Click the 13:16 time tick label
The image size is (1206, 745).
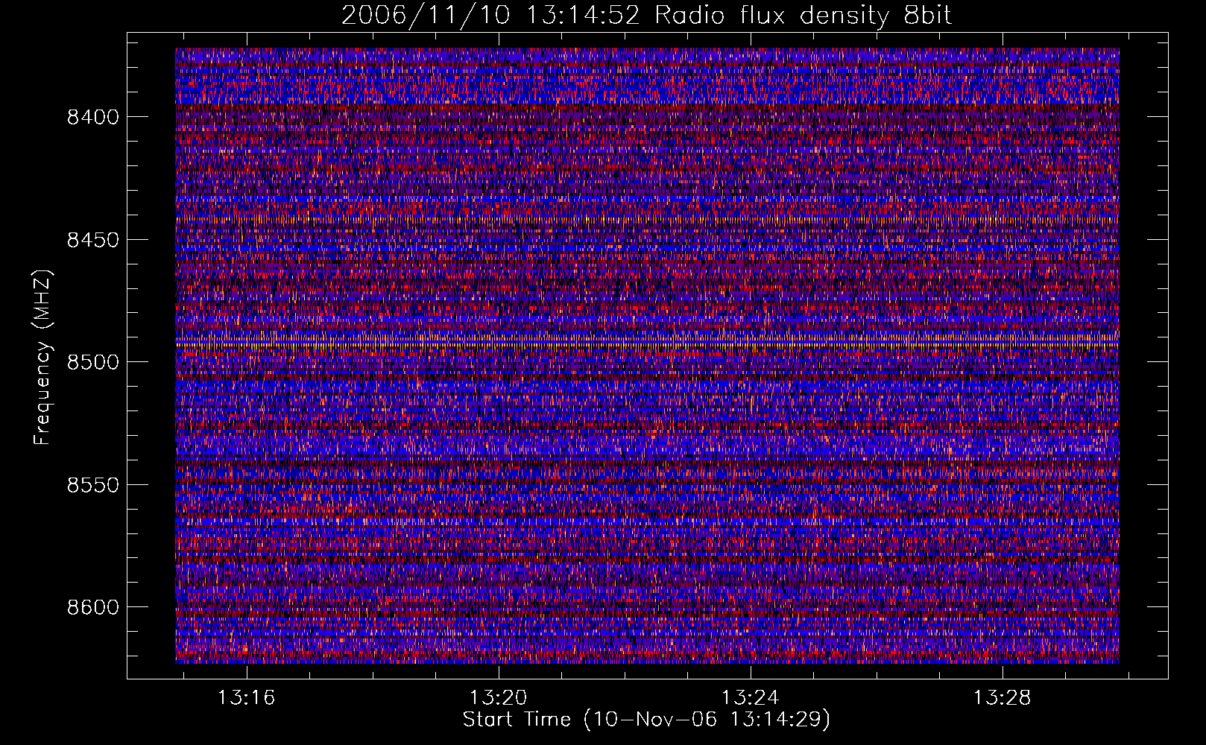(x=246, y=698)
